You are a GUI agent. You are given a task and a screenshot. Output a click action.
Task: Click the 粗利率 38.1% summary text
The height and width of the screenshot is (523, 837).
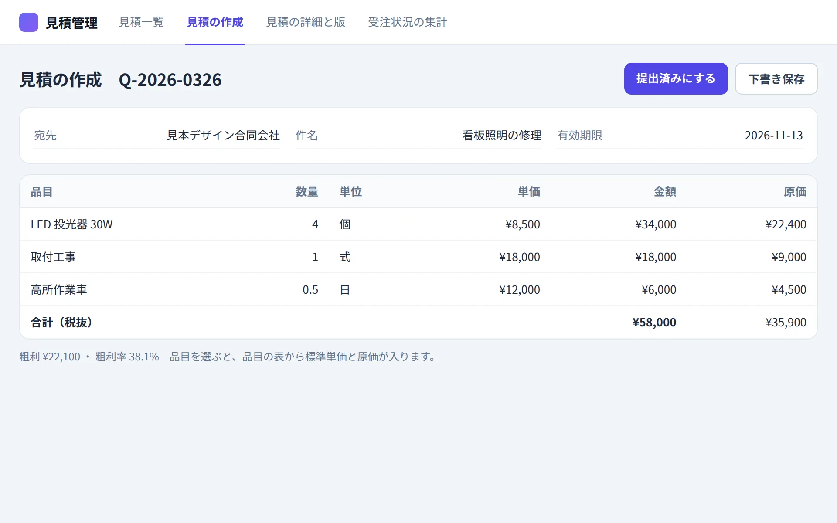click(127, 357)
